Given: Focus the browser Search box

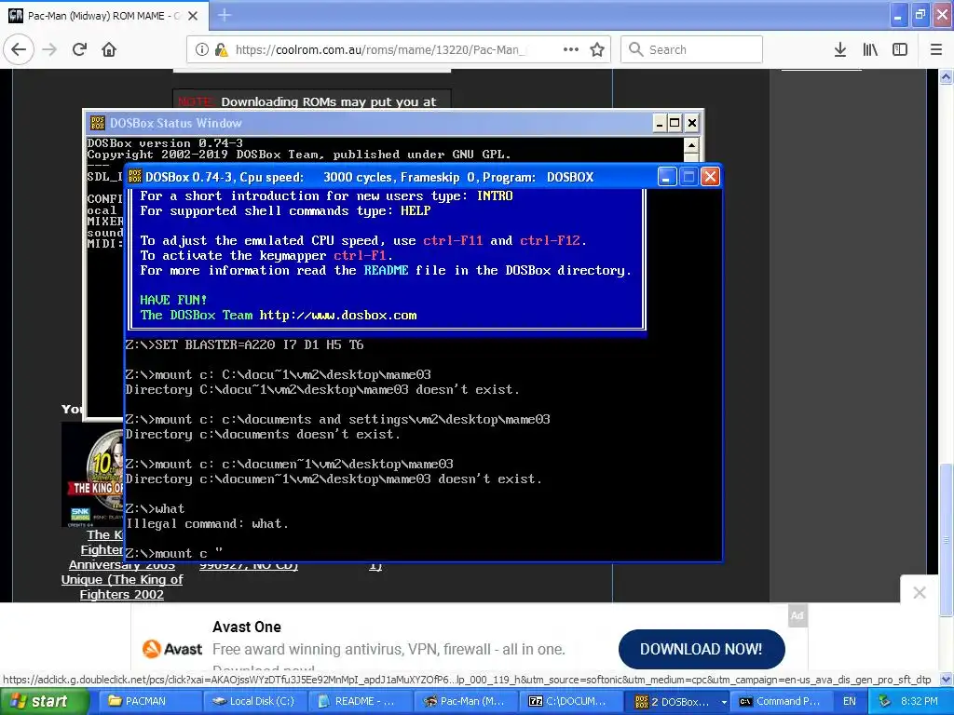Looking at the screenshot, I should point(692,50).
